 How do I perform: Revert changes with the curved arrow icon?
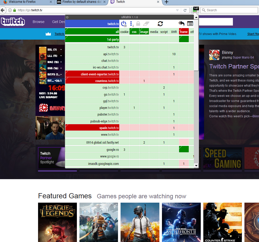coord(181,24)
